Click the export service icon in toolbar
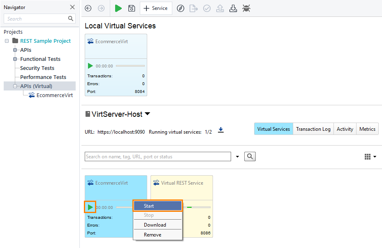The width and height of the screenshot is (382, 248). [x=193, y=8]
